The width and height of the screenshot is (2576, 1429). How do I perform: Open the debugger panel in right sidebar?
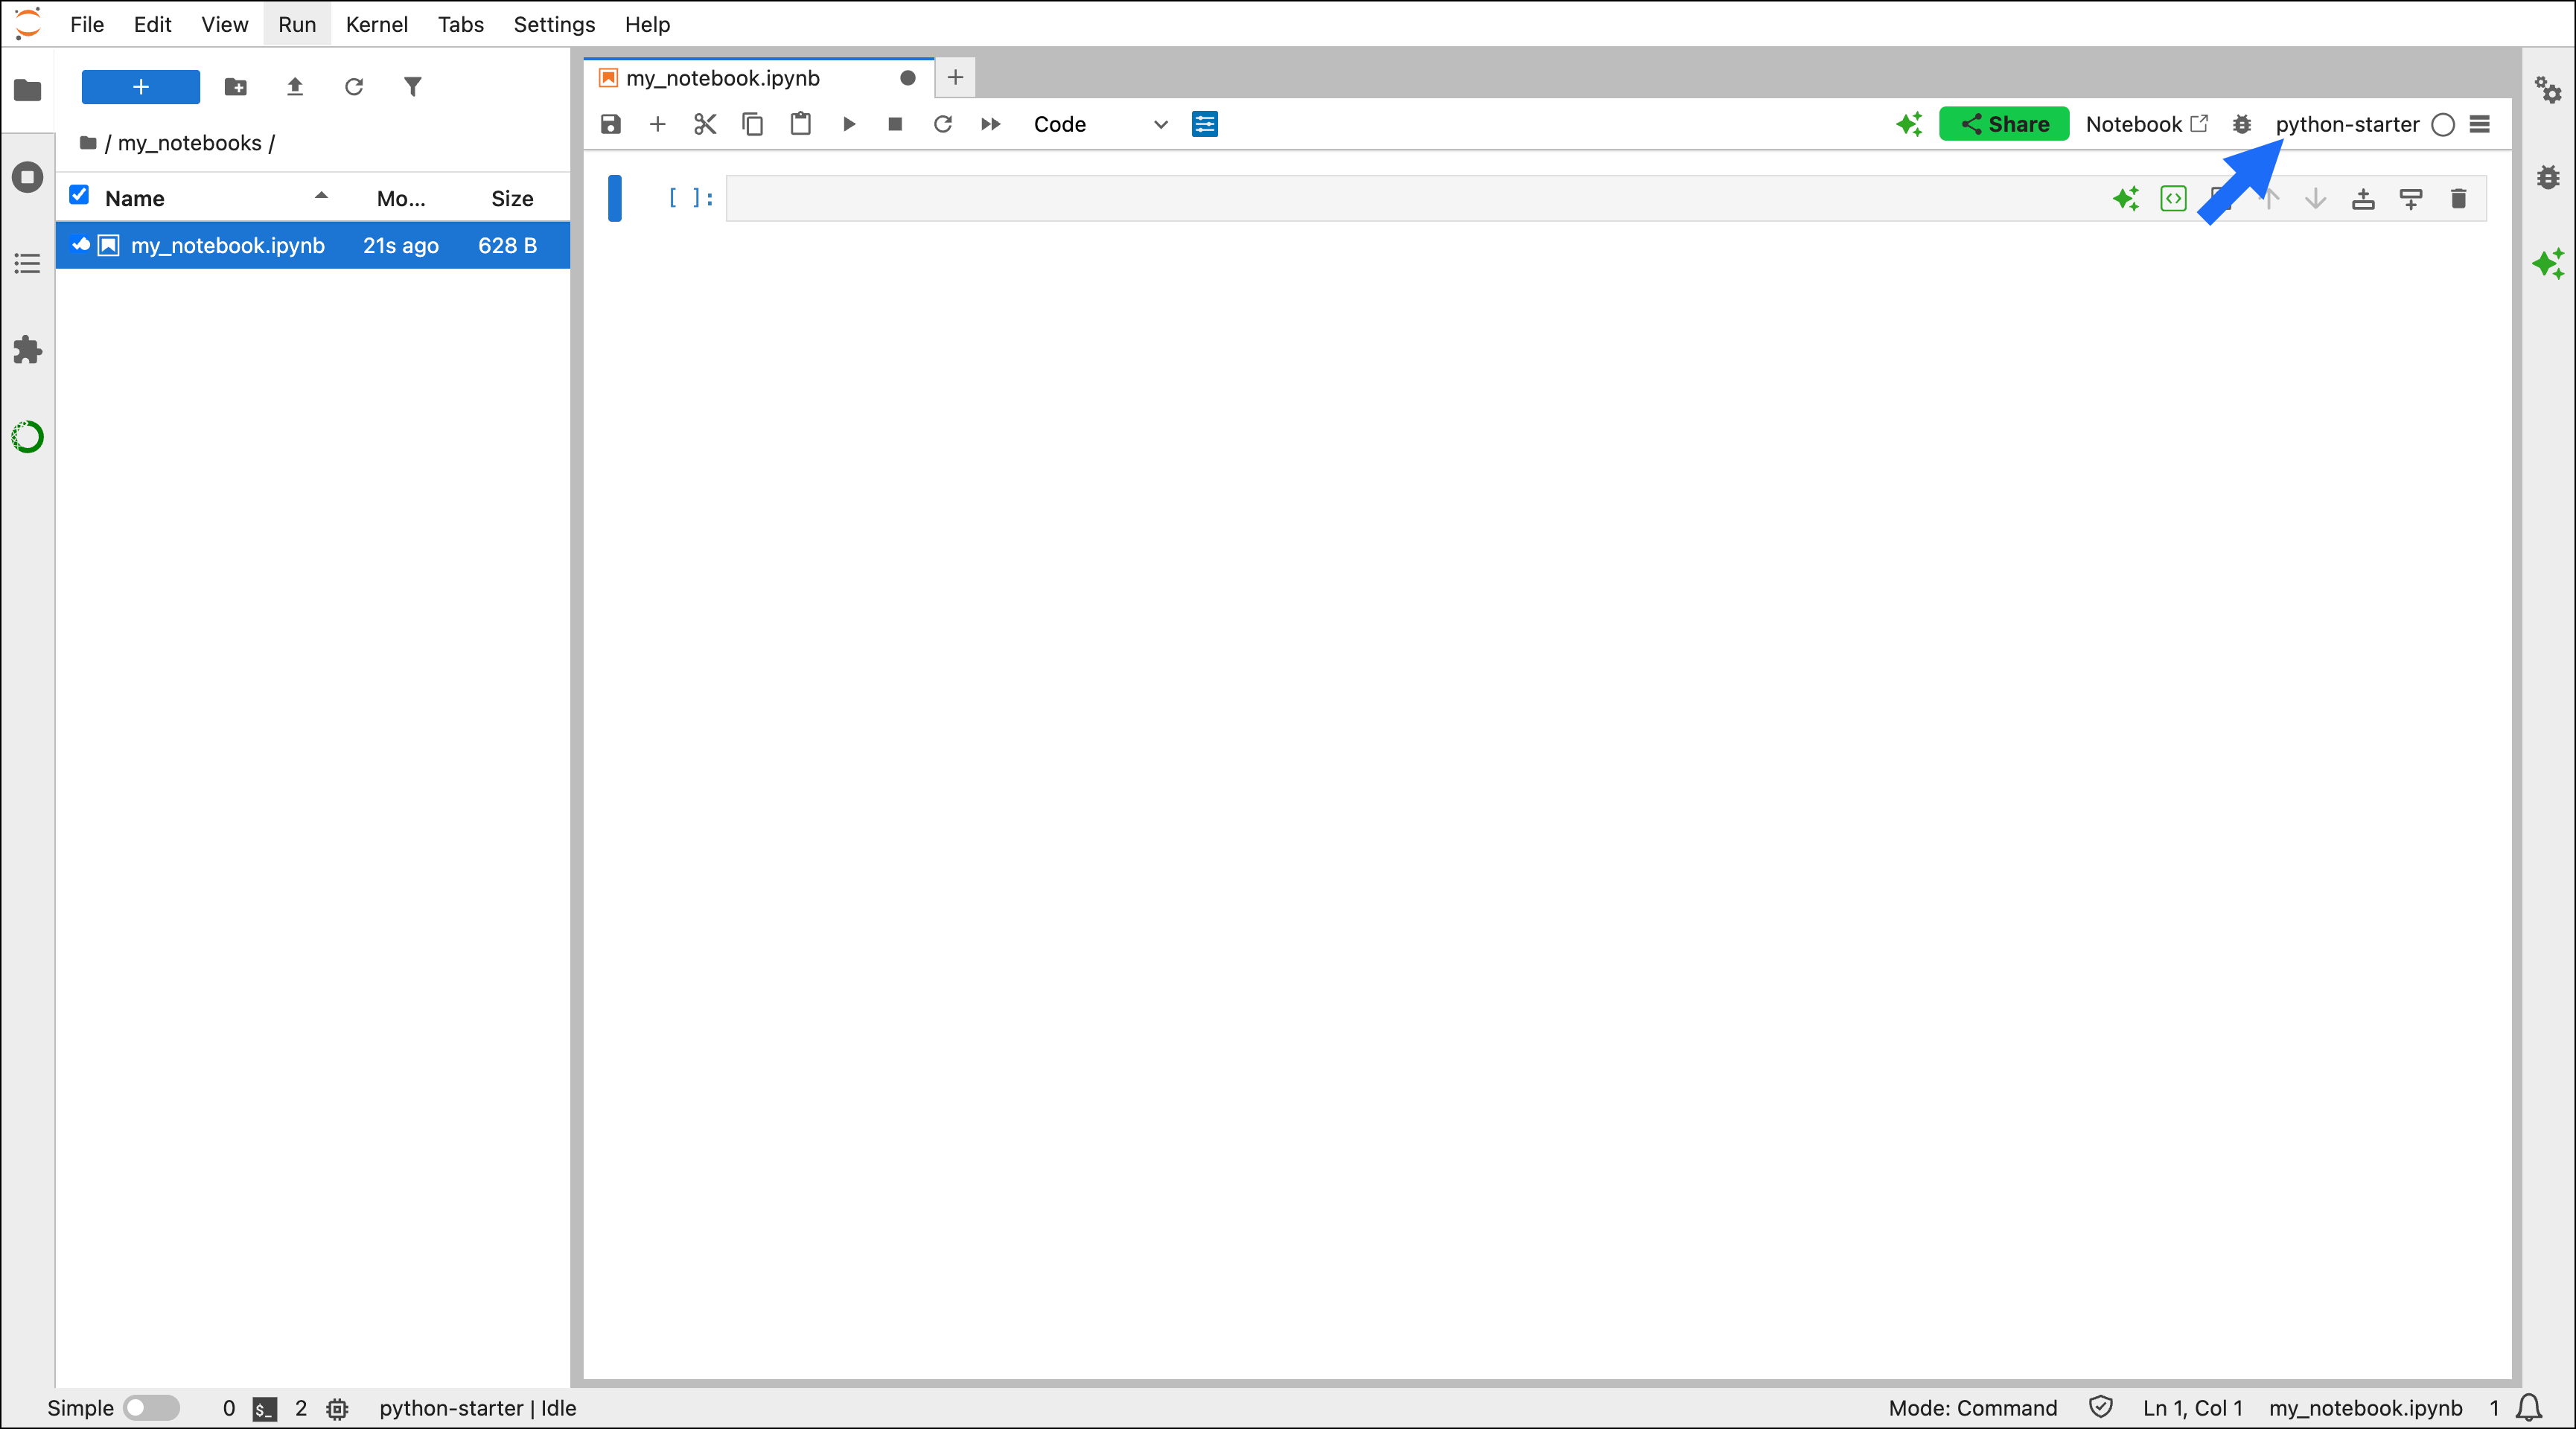click(2547, 178)
